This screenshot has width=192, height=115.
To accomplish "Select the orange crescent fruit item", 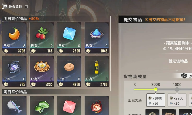I will [15, 38].
